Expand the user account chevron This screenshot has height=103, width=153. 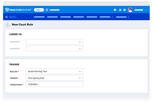click(146, 10)
